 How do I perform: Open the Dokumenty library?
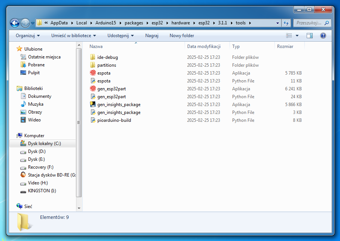[40, 96]
